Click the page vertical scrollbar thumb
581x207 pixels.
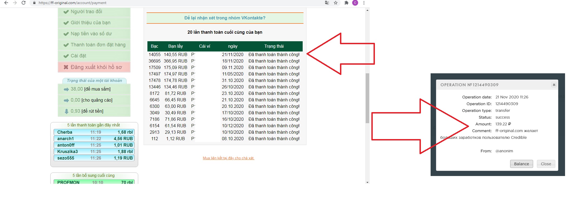[x=367, y=98]
